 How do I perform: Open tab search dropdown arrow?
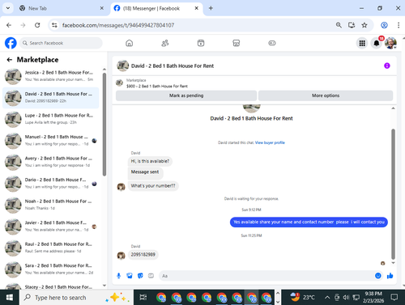tap(8, 8)
